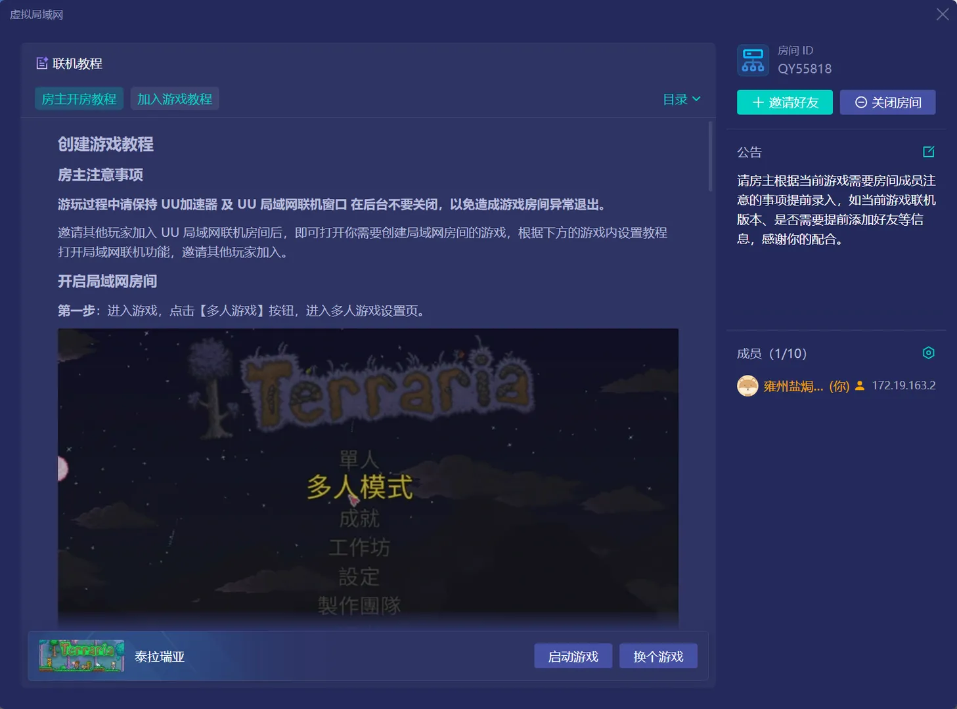Switch to 加入游戏教程 tab

point(175,99)
